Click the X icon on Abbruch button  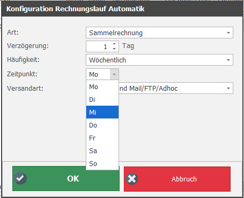[x=132, y=179]
